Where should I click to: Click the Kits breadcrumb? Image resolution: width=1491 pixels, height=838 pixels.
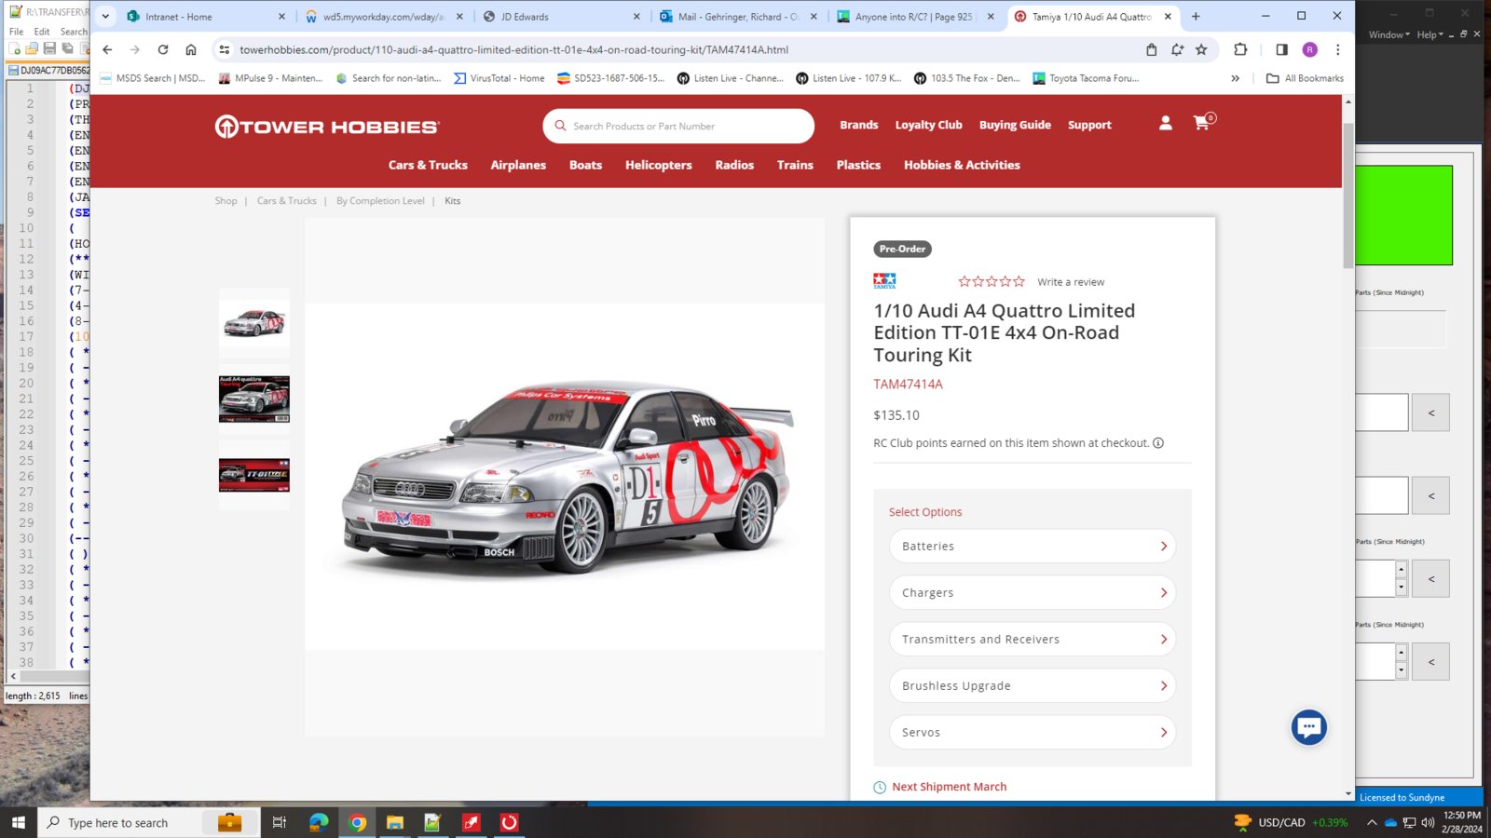pyautogui.click(x=453, y=201)
